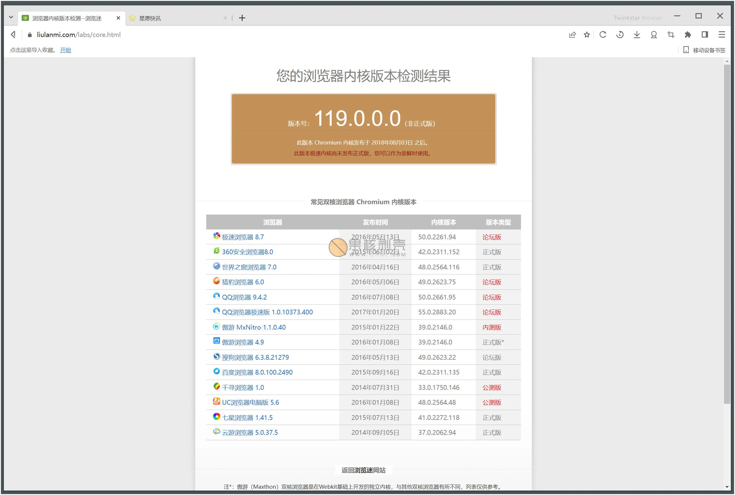
Task: Open the user profile icon
Action: point(654,35)
